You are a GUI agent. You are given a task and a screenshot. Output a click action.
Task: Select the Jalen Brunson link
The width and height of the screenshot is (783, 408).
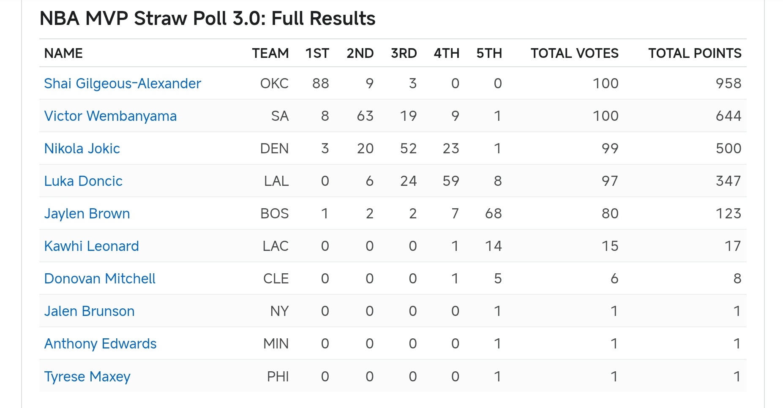[89, 311]
